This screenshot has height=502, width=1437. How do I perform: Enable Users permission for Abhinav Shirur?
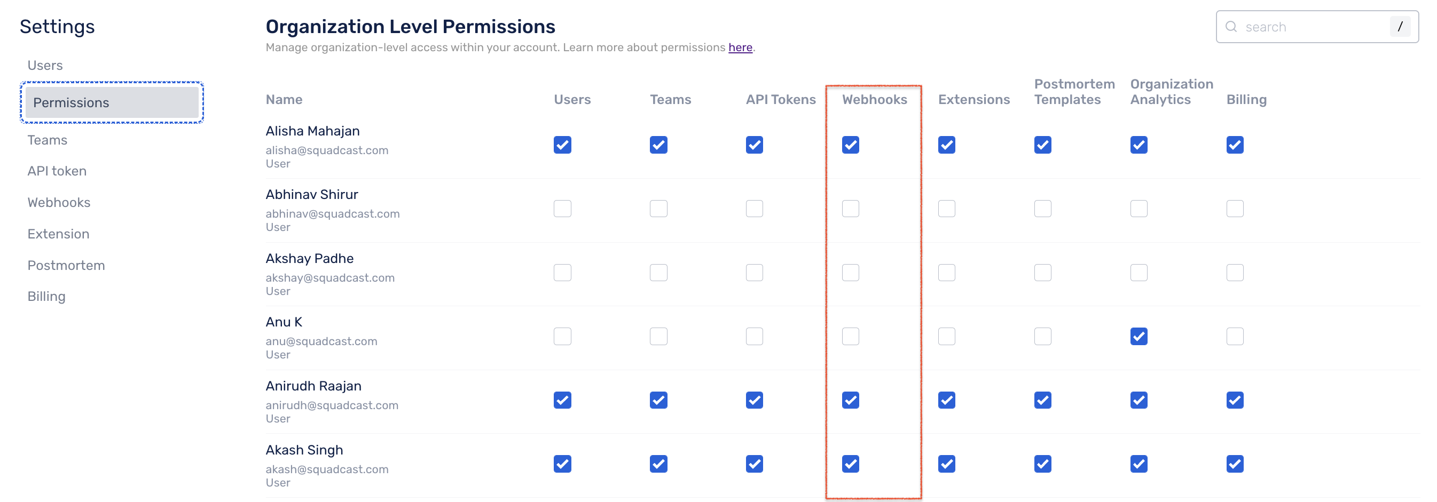click(x=562, y=209)
